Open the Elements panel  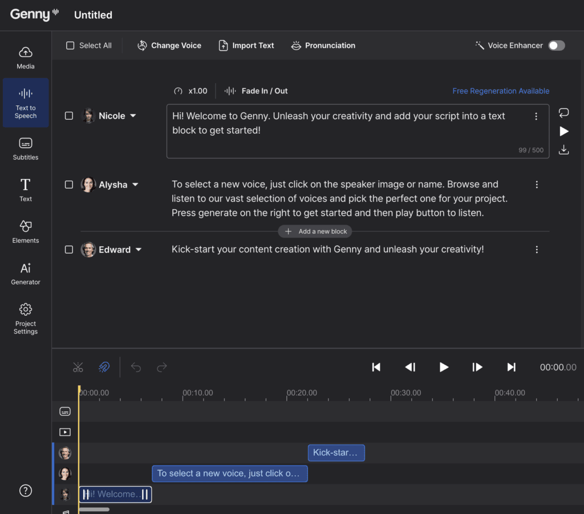25,232
